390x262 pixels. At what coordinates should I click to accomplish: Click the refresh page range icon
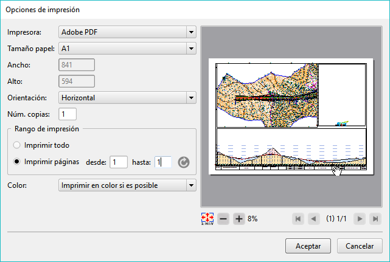tap(184, 162)
